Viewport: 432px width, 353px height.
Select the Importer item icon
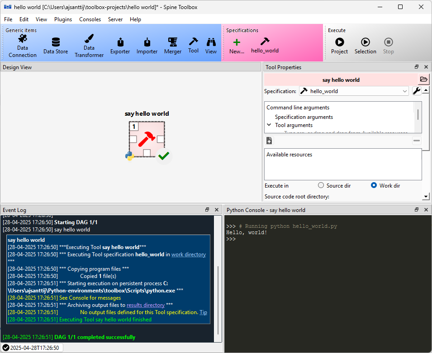click(147, 42)
